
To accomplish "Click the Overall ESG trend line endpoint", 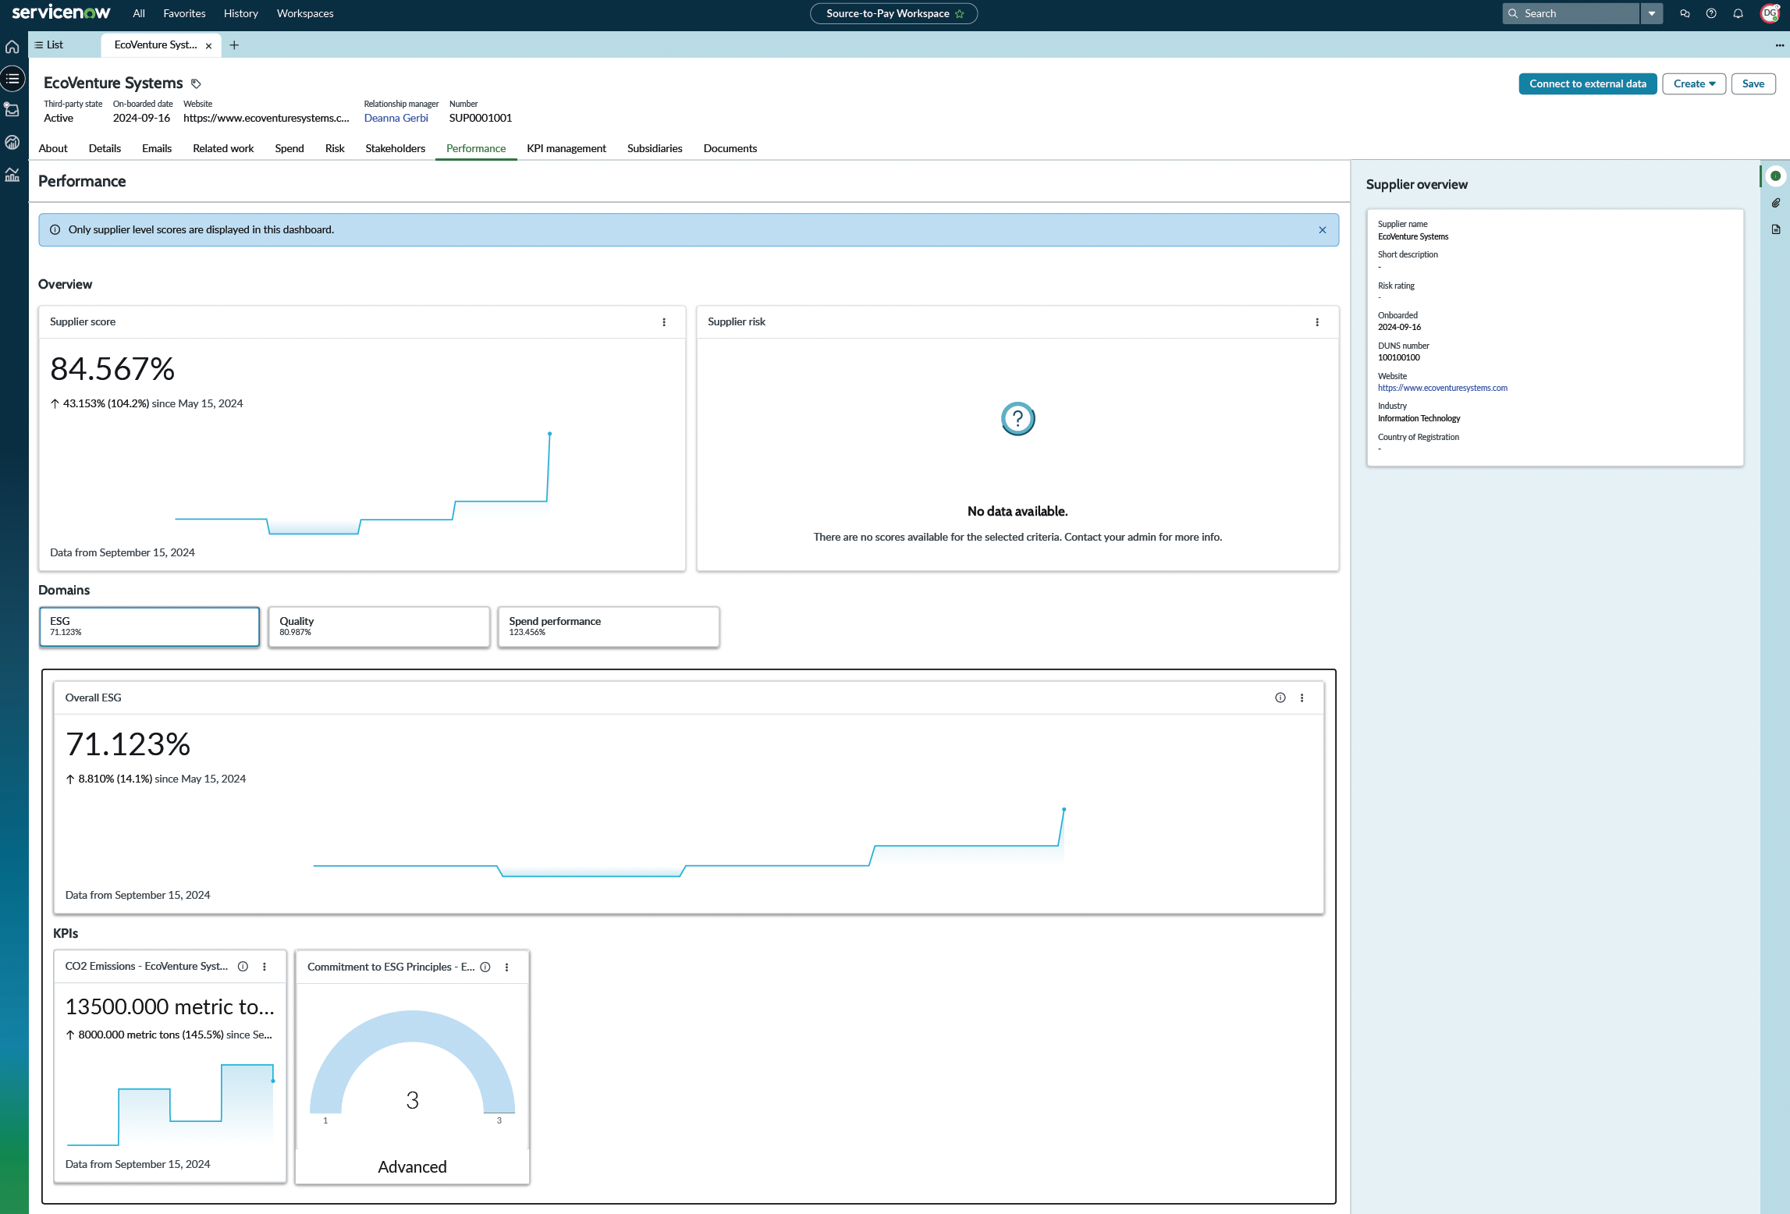I will coord(1063,810).
